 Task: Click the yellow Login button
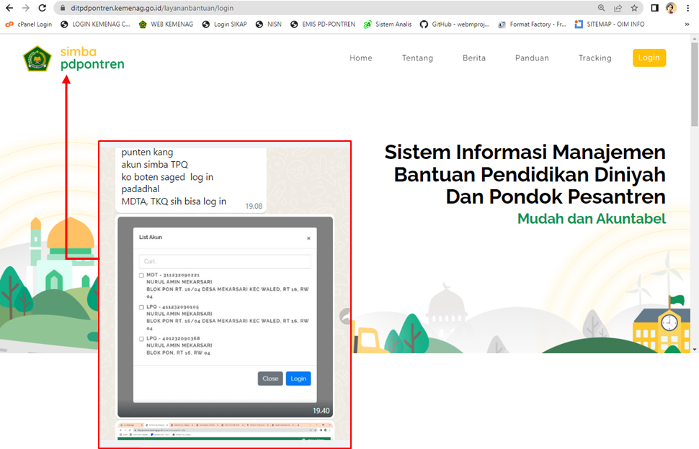click(649, 58)
